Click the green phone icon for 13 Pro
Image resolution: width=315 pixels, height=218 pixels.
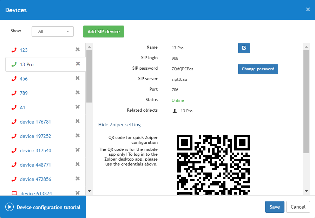click(14, 64)
